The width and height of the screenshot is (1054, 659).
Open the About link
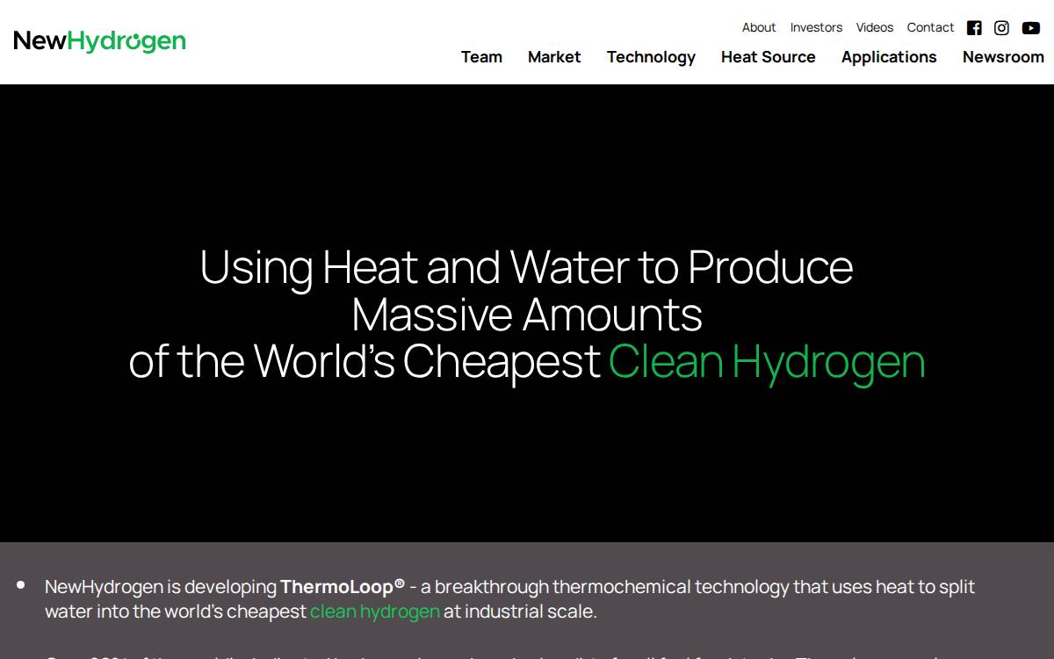(x=759, y=27)
